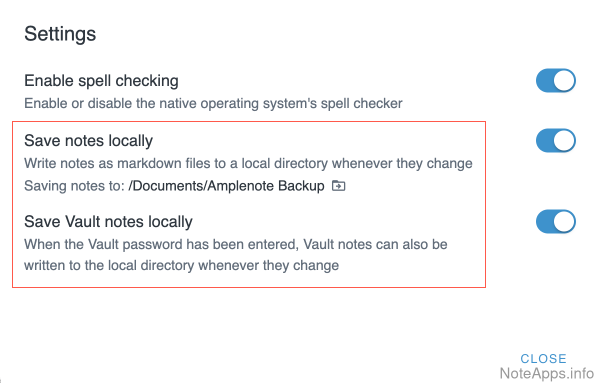Click the "When the Vault password" description line
Viewport: 595px width, 383px height.
click(235, 244)
